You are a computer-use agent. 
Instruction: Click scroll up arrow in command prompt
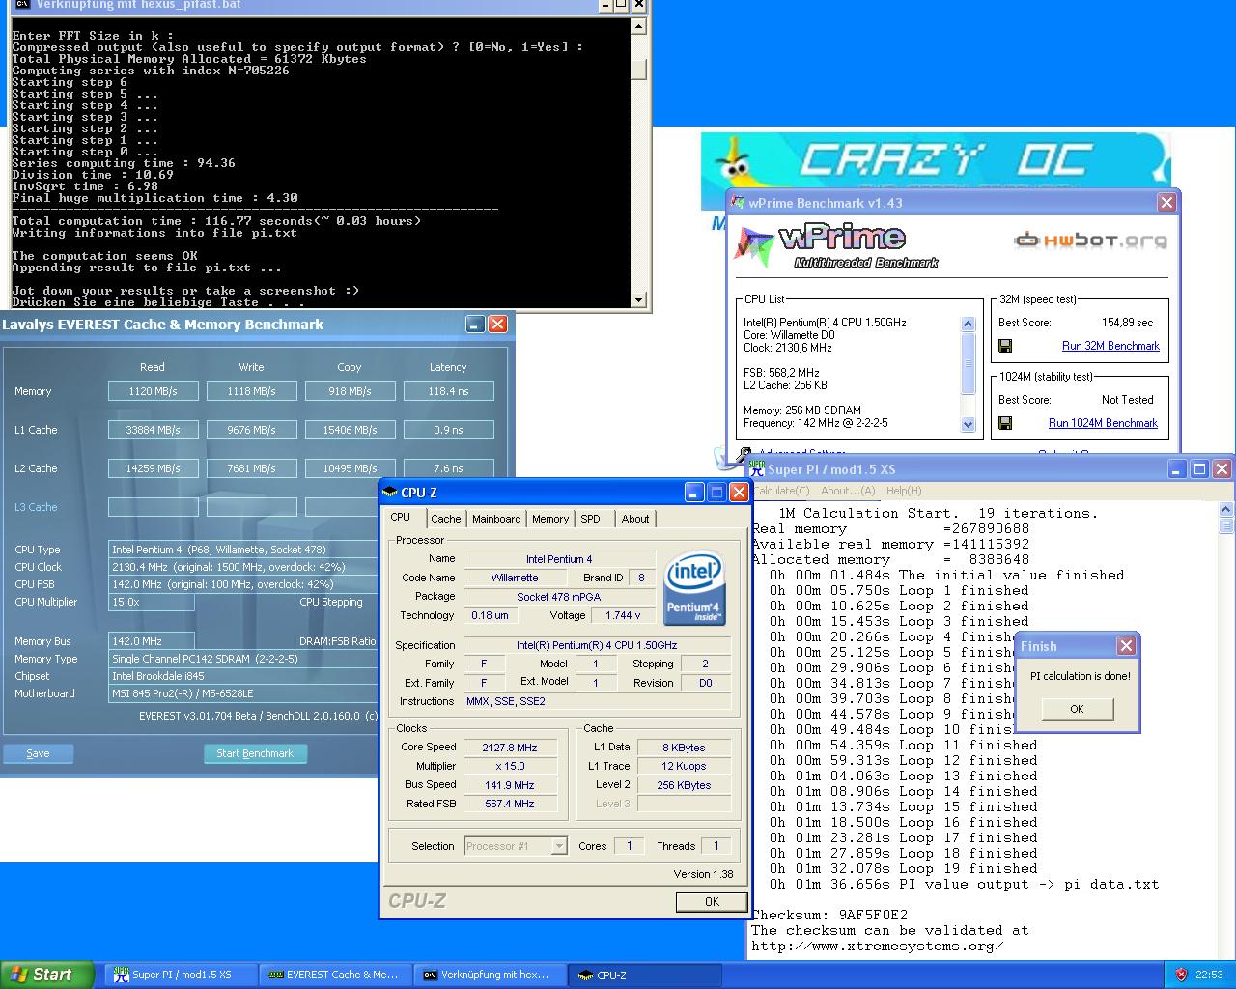pyautogui.click(x=638, y=26)
